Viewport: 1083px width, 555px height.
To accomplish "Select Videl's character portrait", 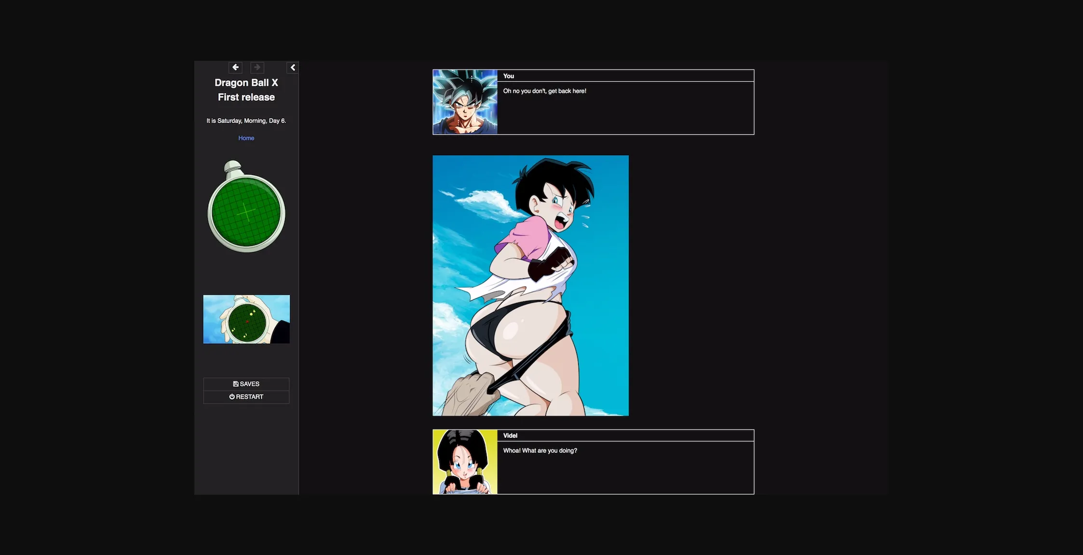I will pyautogui.click(x=464, y=461).
